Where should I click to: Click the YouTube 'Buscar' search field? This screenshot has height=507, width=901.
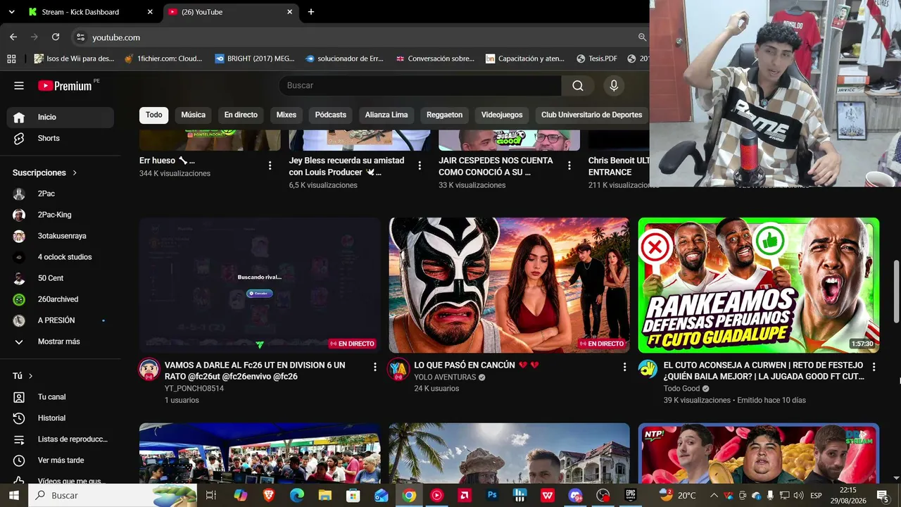coord(420,86)
